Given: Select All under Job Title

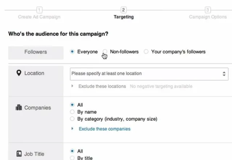Looking at the screenshot, I should (x=72, y=151).
